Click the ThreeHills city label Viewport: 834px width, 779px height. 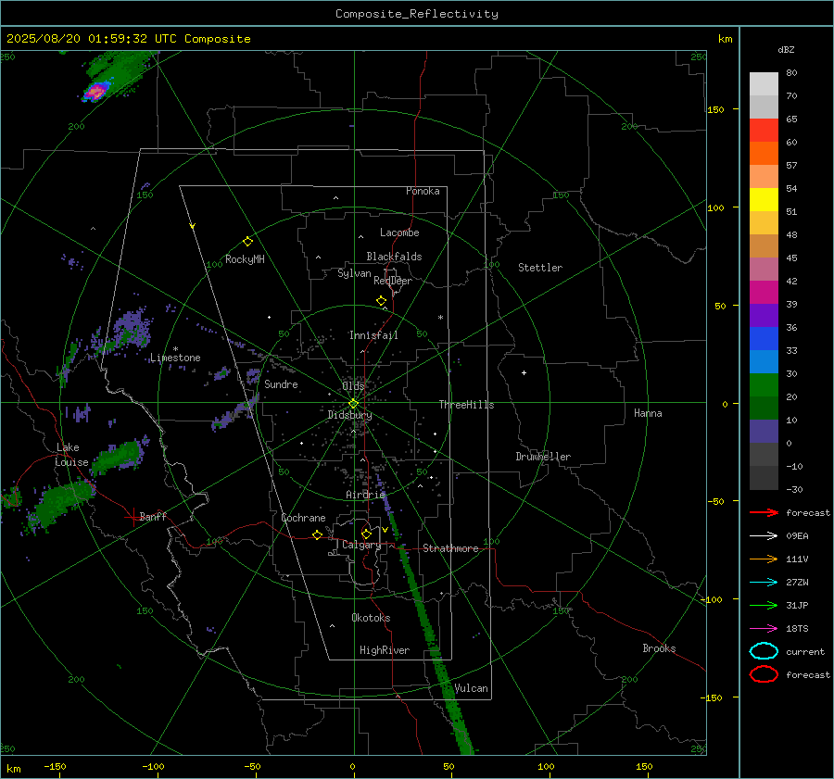click(x=466, y=405)
